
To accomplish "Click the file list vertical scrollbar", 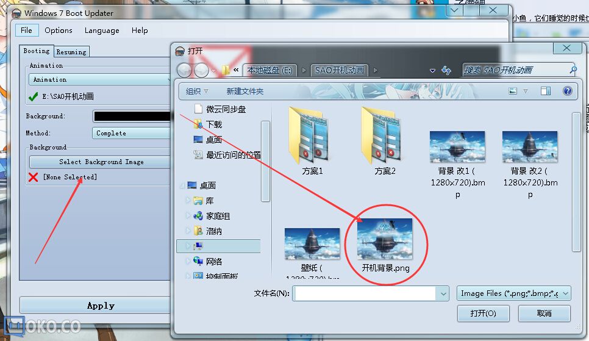I will pyautogui.click(x=577, y=182).
